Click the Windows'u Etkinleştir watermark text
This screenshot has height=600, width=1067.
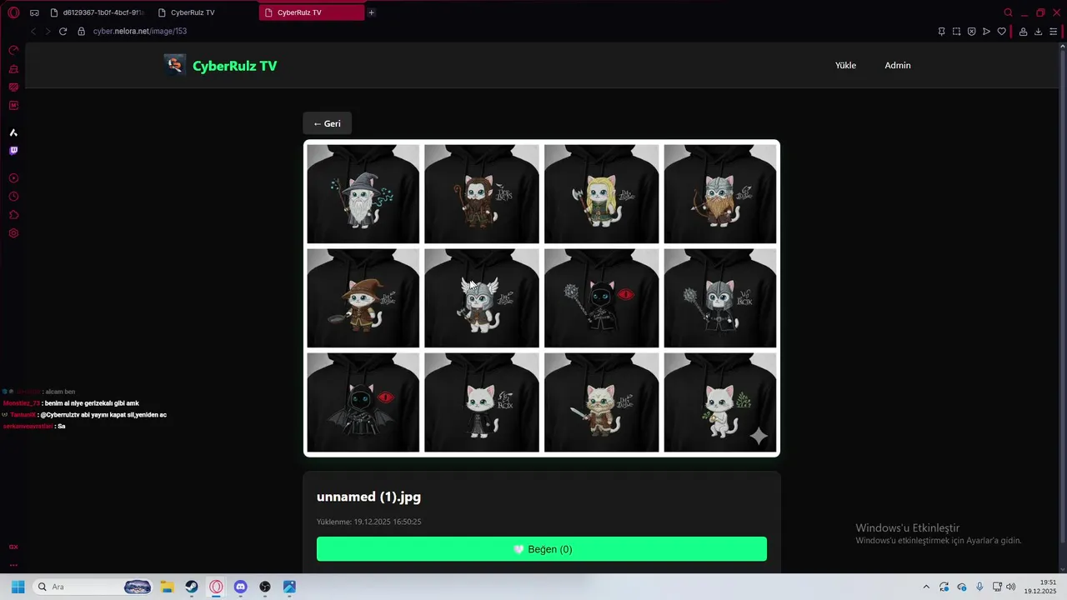pos(907,527)
